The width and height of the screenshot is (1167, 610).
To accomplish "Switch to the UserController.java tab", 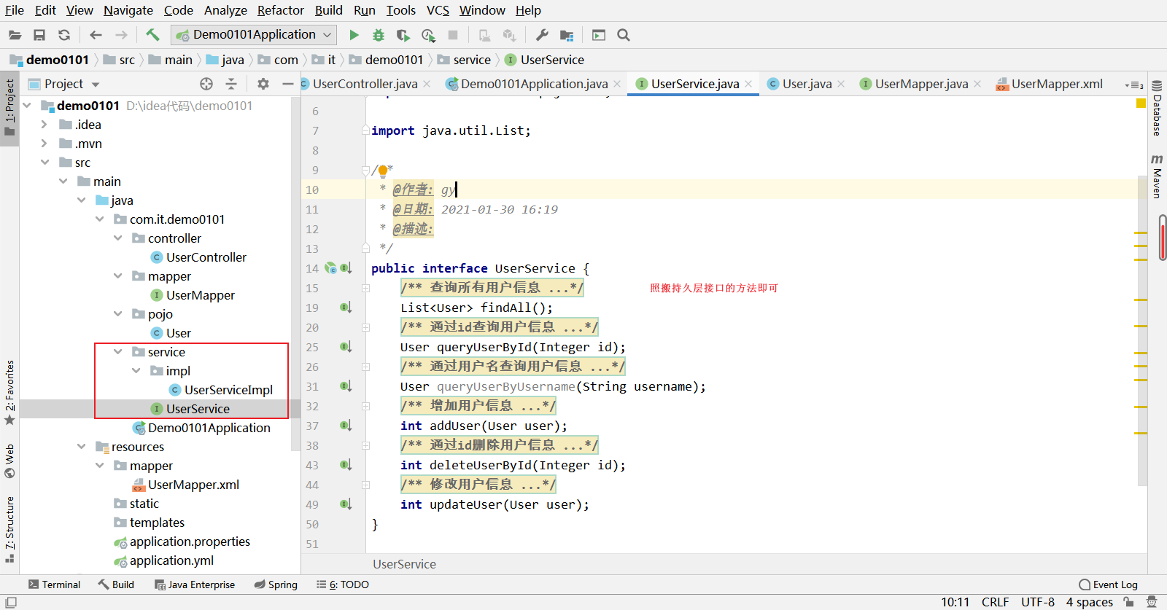I will 365,84.
